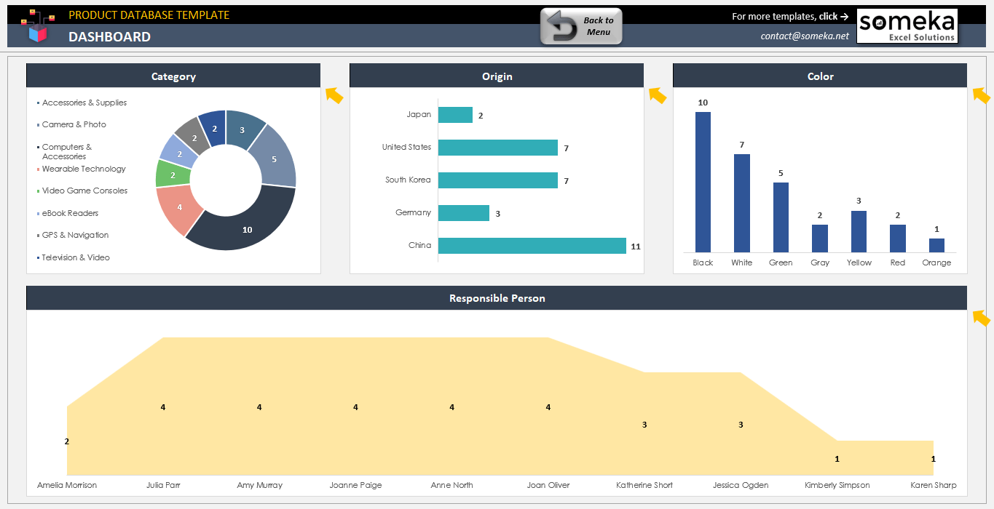
Task: Click the Gray column in Color chart
Action: (x=820, y=239)
